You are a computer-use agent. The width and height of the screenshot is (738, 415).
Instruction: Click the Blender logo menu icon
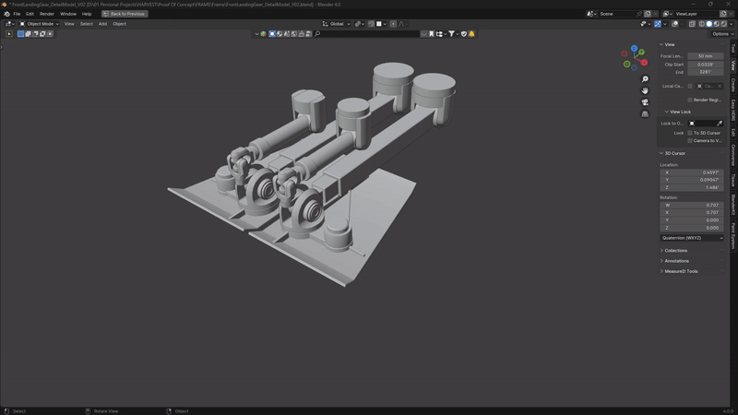[6, 14]
